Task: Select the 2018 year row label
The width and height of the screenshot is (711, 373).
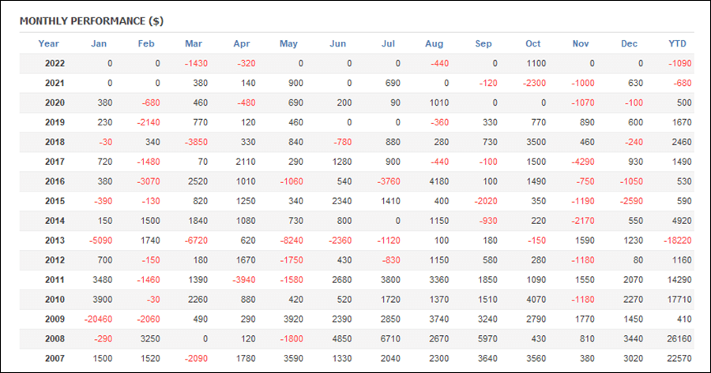Action: [55, 142]
